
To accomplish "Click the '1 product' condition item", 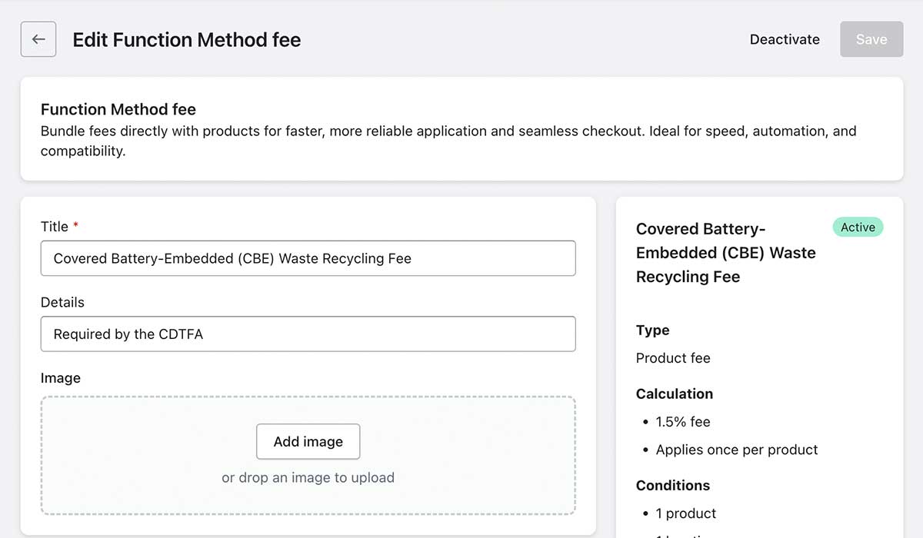I will click(x=685, y=513).
